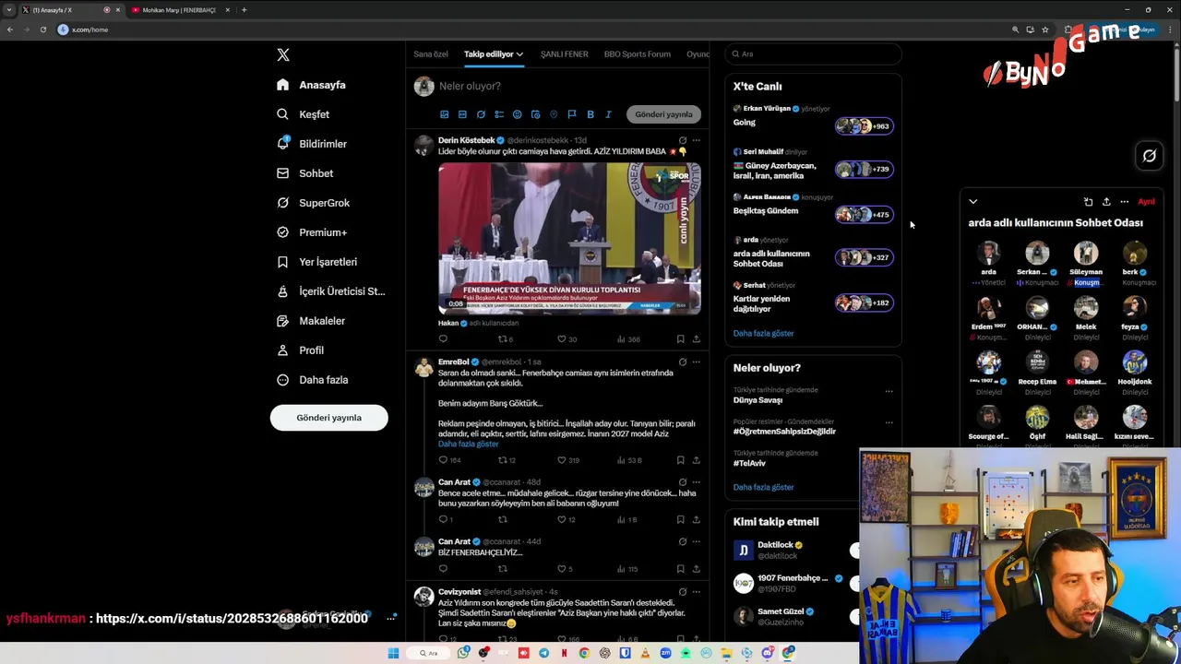Open more options in Sohbet Odası panel

[x=1124, y=202]
